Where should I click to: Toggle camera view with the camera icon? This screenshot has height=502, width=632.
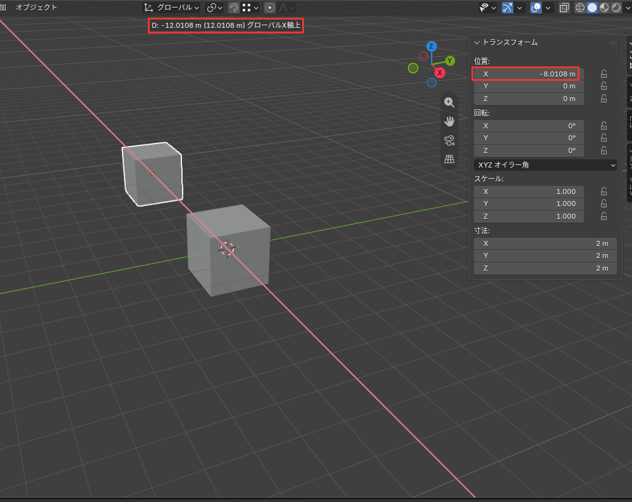click(x=449, y=140)
